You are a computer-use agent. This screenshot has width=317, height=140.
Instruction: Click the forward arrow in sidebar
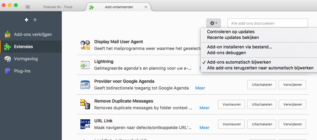click(35, 20)
